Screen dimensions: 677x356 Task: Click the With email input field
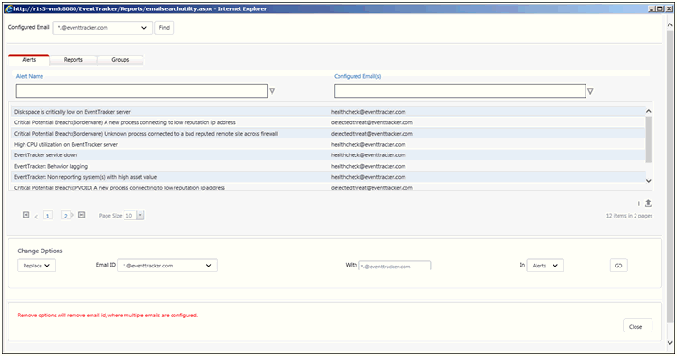point(395,266)
